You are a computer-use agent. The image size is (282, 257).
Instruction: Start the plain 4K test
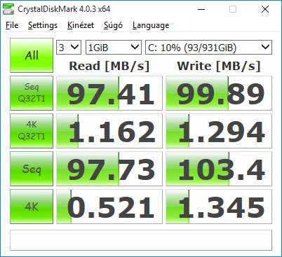coord(32,207)
